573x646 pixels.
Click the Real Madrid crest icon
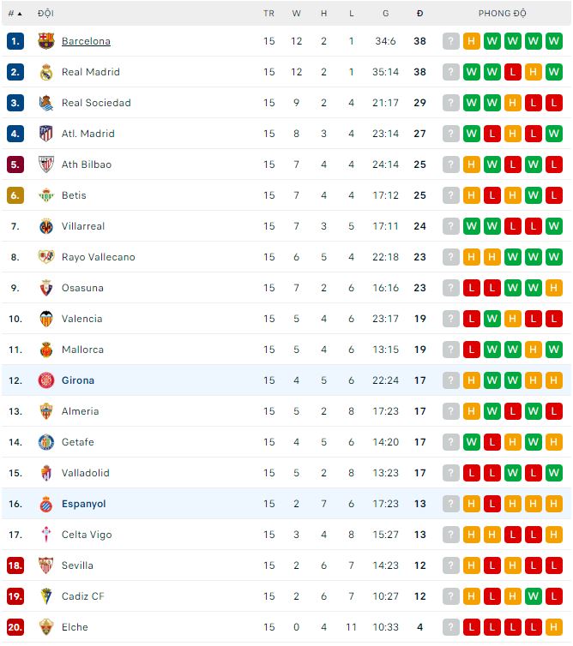tap(45, 72)
